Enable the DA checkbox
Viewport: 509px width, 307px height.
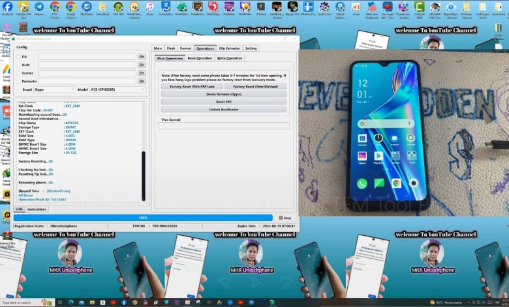[18, 57]
